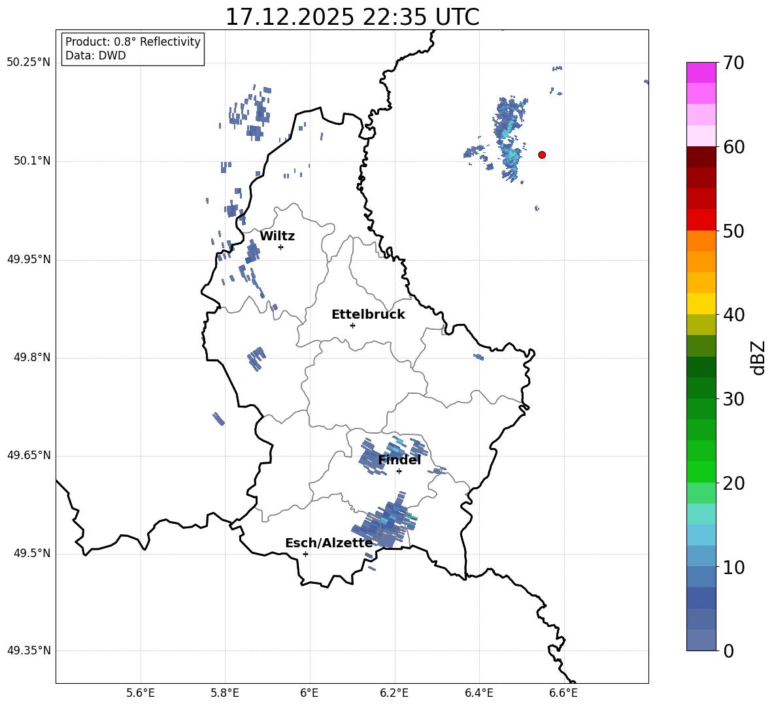Click the 50.1°N latitude label
This screenshot has height=706, width=774.
[x=32, y=161]
